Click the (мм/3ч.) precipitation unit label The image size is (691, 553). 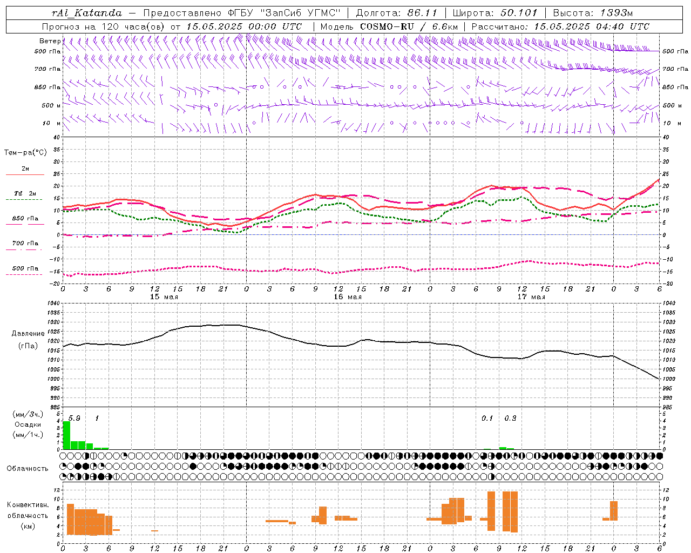(x=28, y=414)
